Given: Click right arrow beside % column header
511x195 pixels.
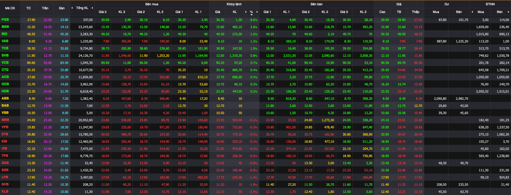Looking at the screenshot, I should (x=257, y=12).
